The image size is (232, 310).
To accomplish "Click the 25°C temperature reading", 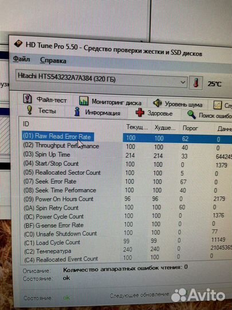I will pos(214,84).
